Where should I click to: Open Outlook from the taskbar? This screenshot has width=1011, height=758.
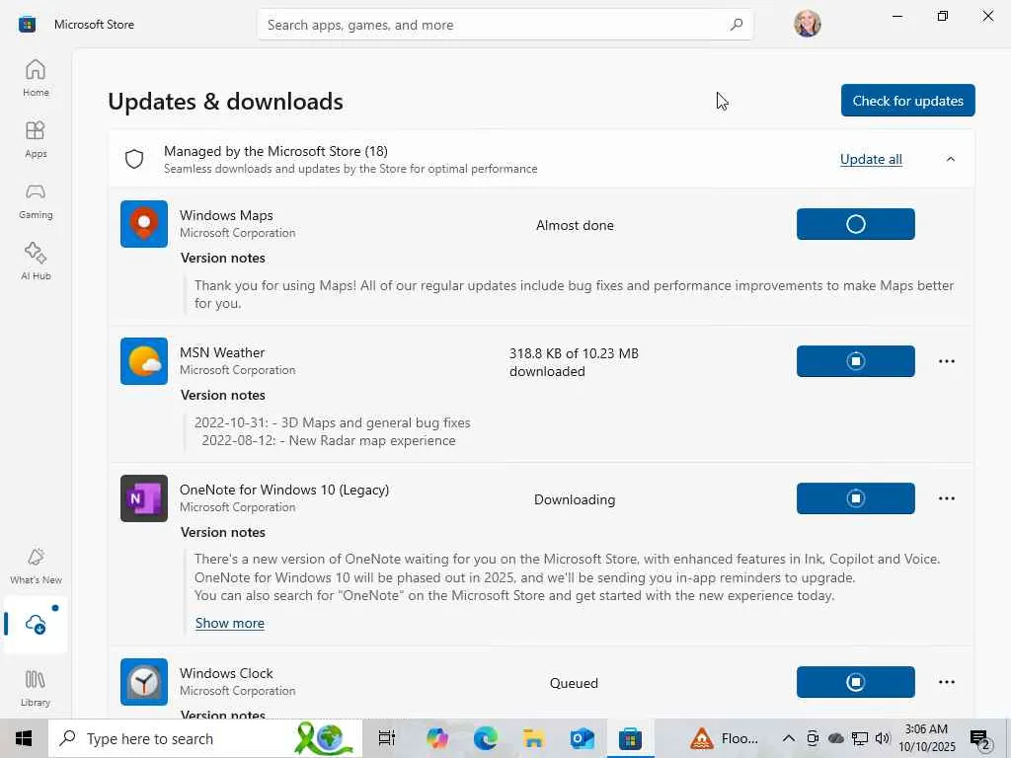[x=583, y=738]
